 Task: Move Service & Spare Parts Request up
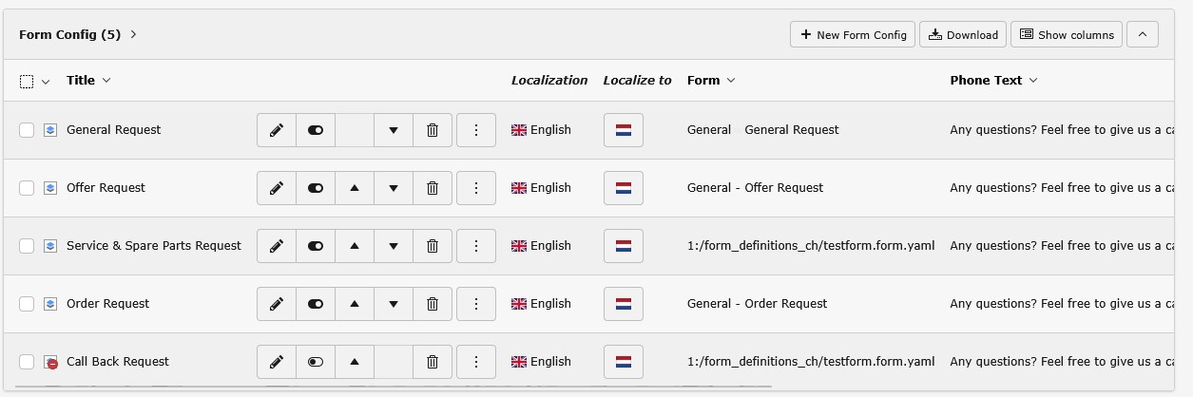(355, 246)
